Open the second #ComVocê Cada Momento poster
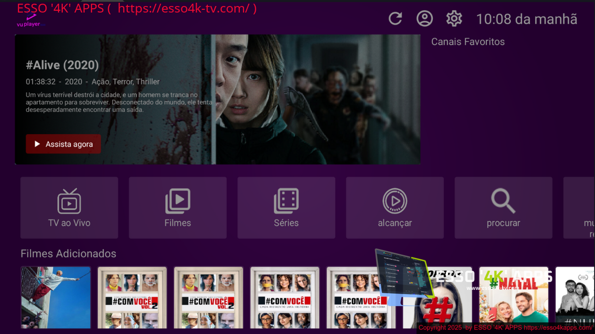The image size is (595, 334). [361, 297]
